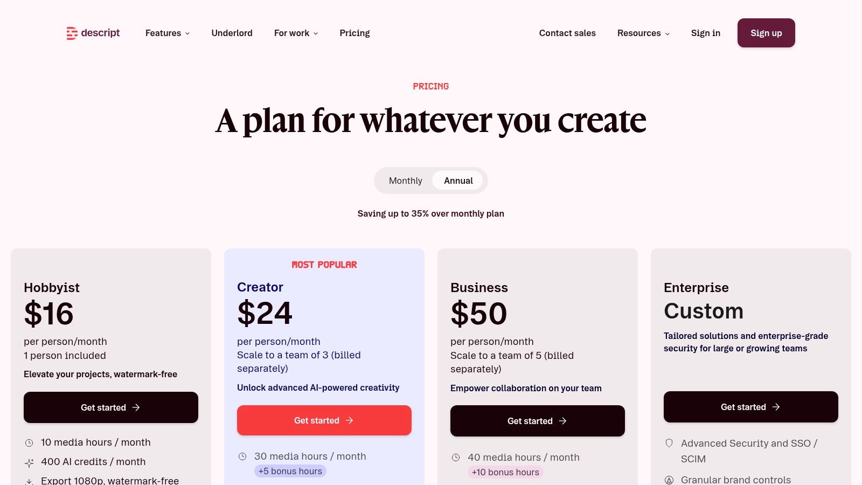The height and width of the screenshot is (485, 862).
Task: Open the Pricing menu item
Action: (x=354, y=33)
